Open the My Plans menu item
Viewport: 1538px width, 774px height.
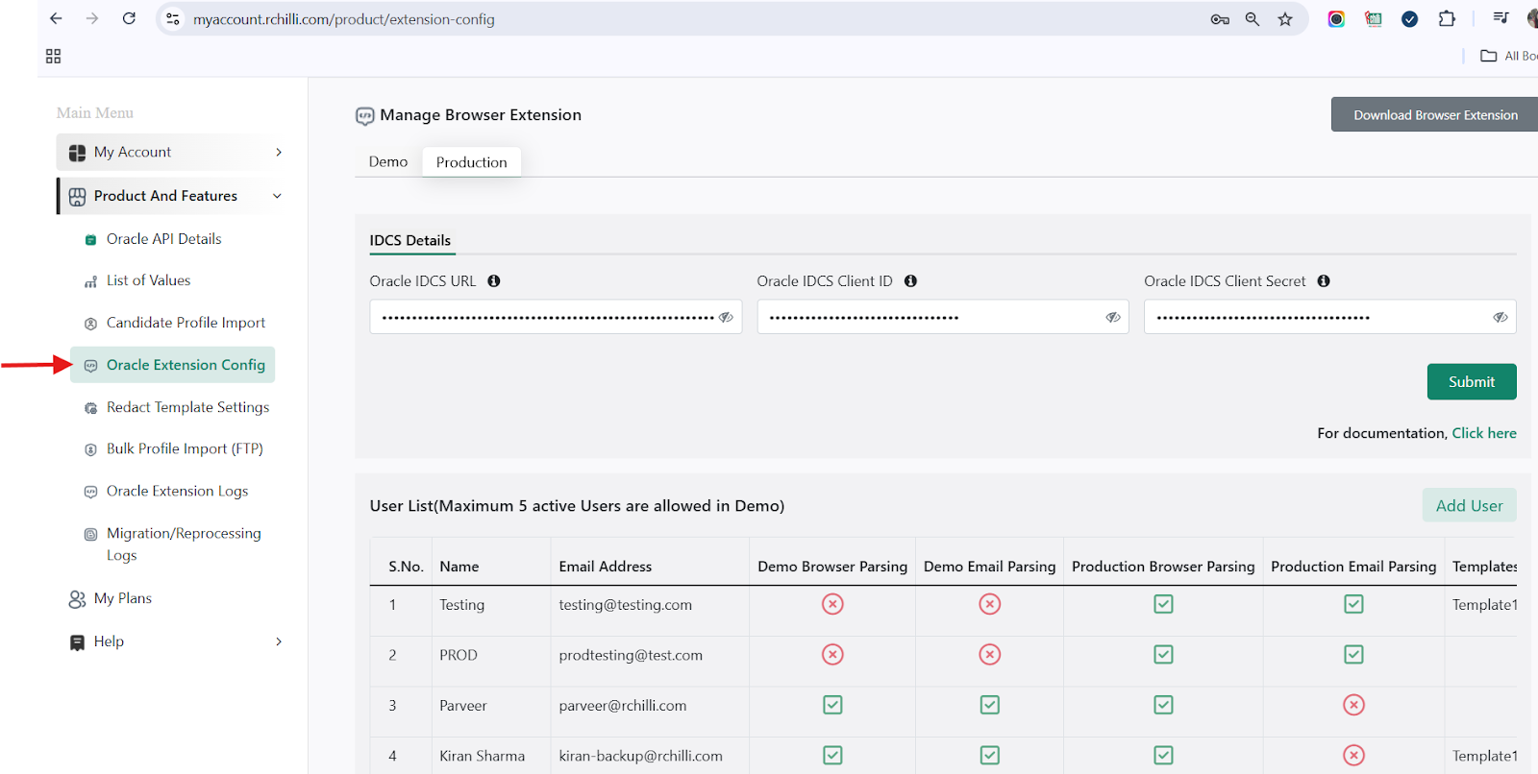(x=123, y=598)
